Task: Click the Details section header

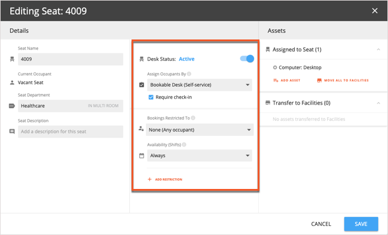Action: (x=19, y=30)
